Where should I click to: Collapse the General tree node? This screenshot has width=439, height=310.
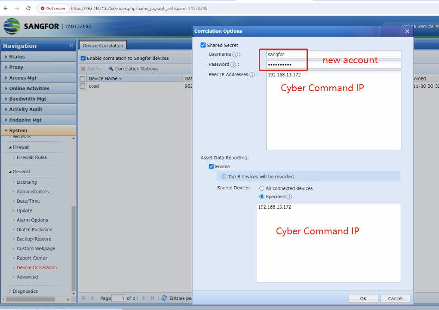coord(10,172)
